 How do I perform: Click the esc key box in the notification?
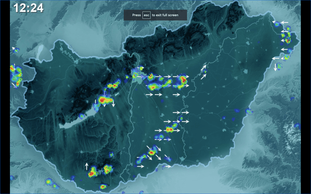[x=146, y=15]
